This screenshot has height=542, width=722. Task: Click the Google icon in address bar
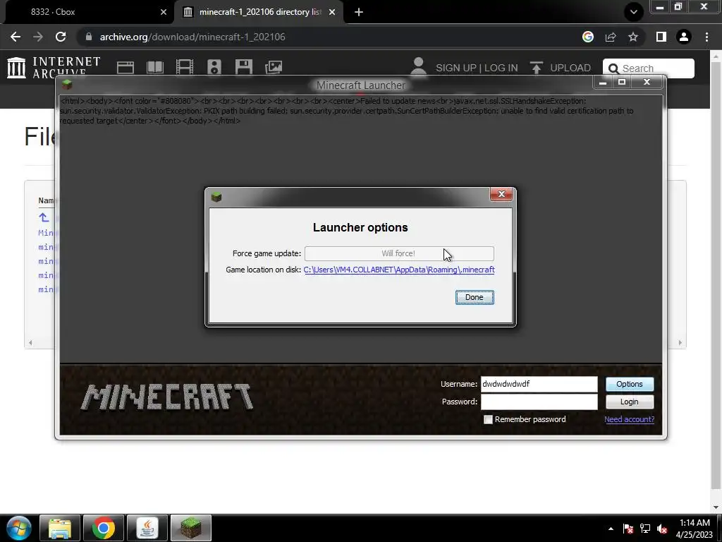(587, 37)
